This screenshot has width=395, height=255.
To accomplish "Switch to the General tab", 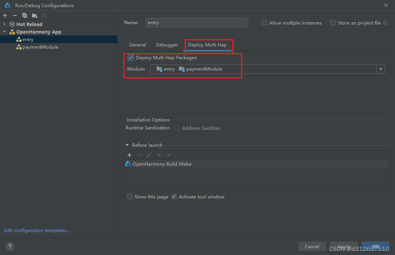I will click(x=137, y=45).
